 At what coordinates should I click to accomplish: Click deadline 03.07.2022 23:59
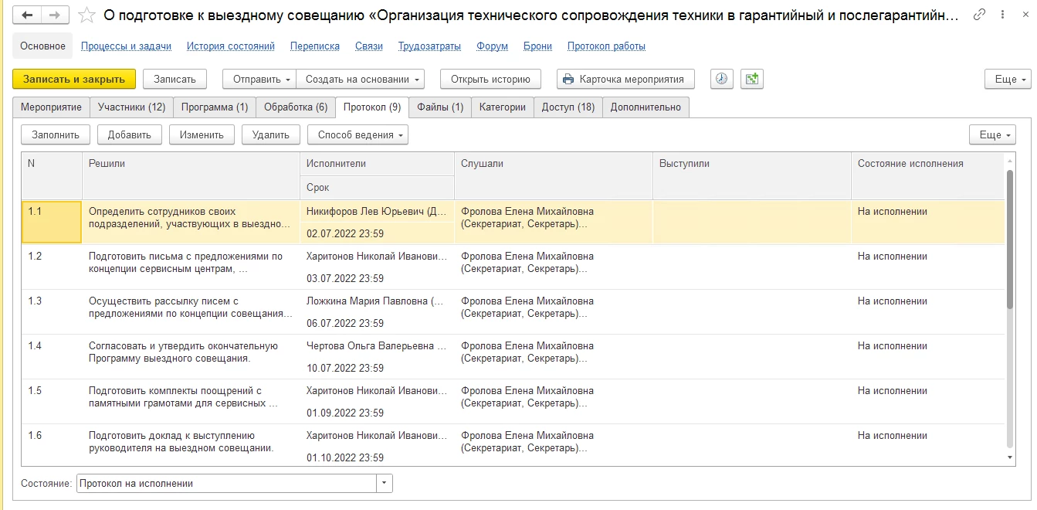(345, 278)
